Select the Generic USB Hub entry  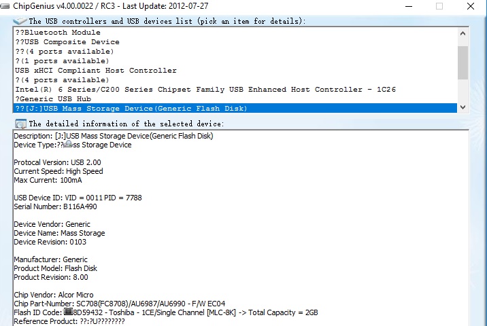tap(235, 99)
